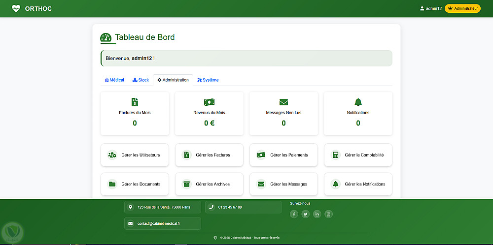Click the dashboard gauge icon beside Tableau de Bord
Screen dimensions: 493x245
106,37
